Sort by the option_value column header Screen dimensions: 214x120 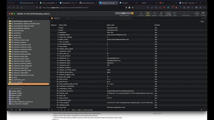pos(110,25)
